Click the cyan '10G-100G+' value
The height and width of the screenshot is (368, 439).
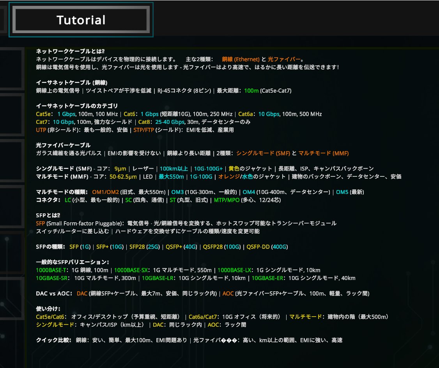[x=208, y=169]
